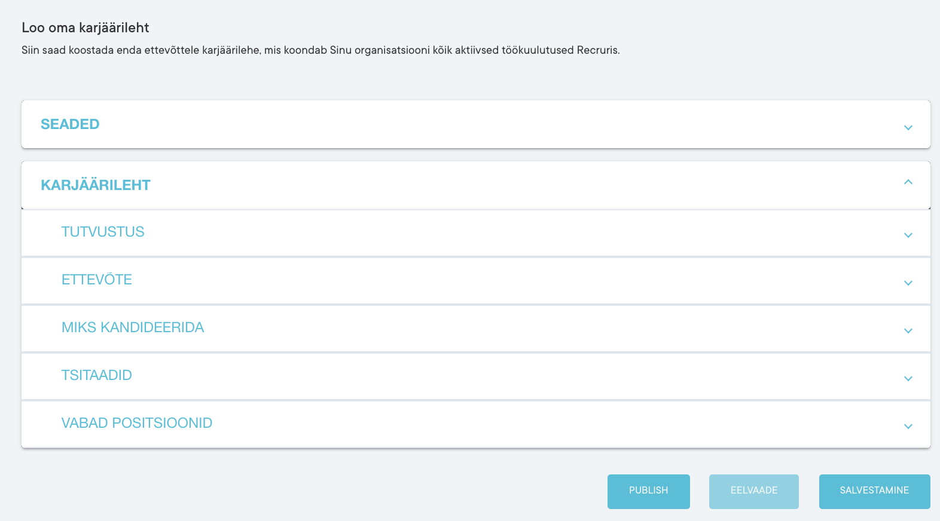
Task: Open the VABAD POSITSIOONID subsection label
Action: pyautogui.click(x=137, y=423)
